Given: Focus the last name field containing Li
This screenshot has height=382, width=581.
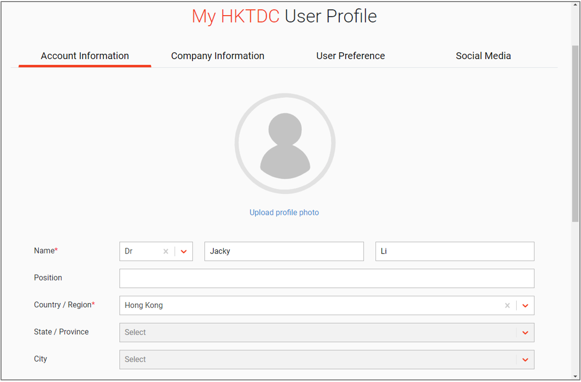Looking at the screenshot, I should click(454, 251).
